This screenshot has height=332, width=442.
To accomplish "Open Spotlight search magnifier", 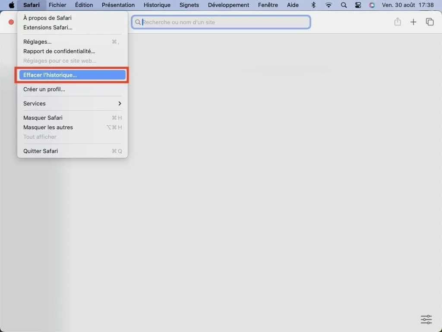I will pyautogui.click(x=344, y=5).
